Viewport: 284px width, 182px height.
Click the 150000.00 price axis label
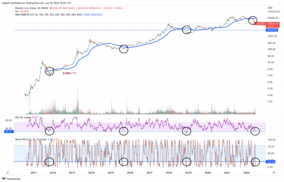point(273,12)
